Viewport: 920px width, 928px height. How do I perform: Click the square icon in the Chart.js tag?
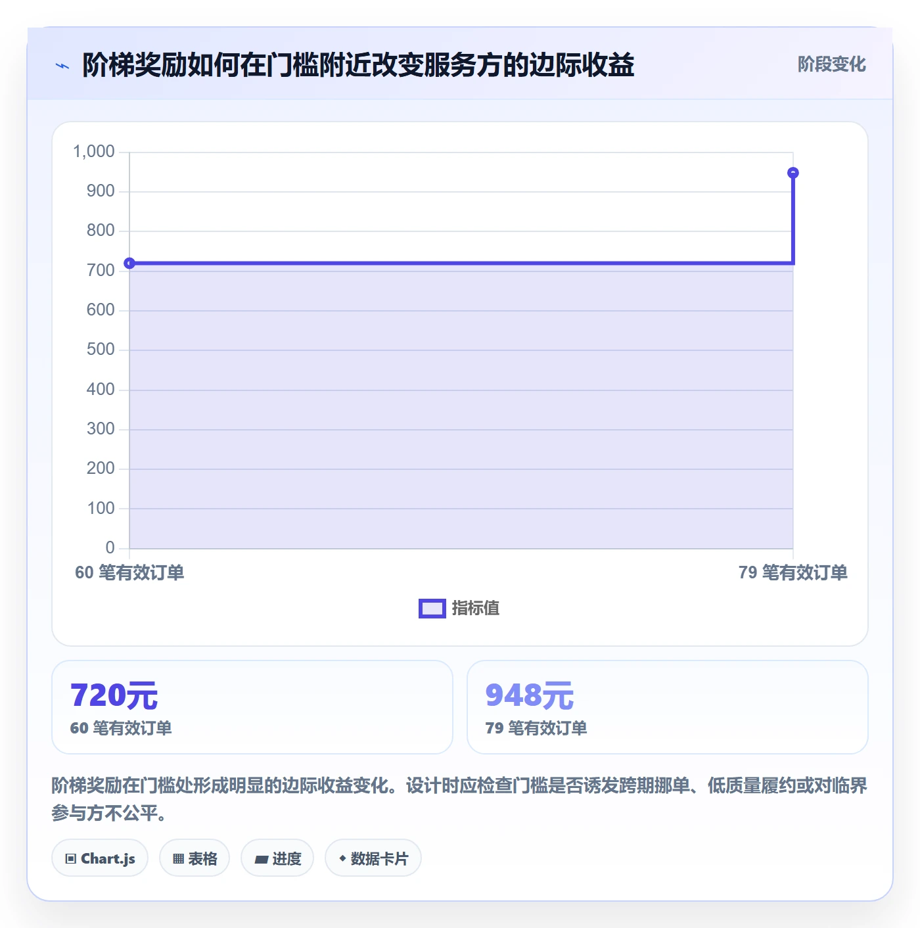(71, 859)
